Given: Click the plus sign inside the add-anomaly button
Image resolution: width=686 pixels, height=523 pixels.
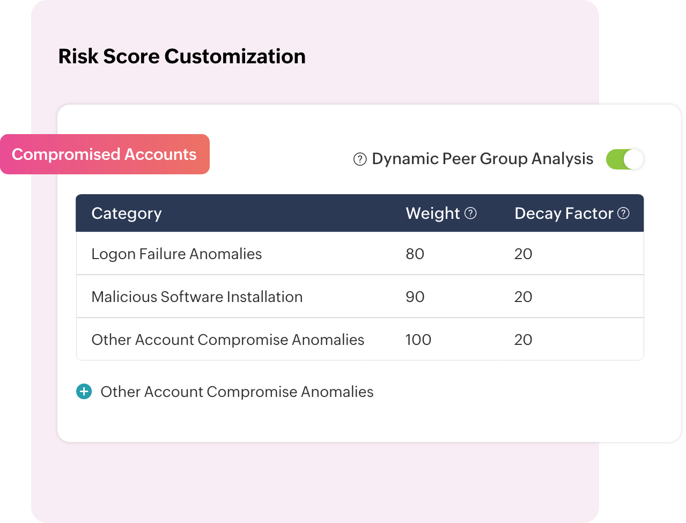Looking at the screenshot, I should click(83, 392).
